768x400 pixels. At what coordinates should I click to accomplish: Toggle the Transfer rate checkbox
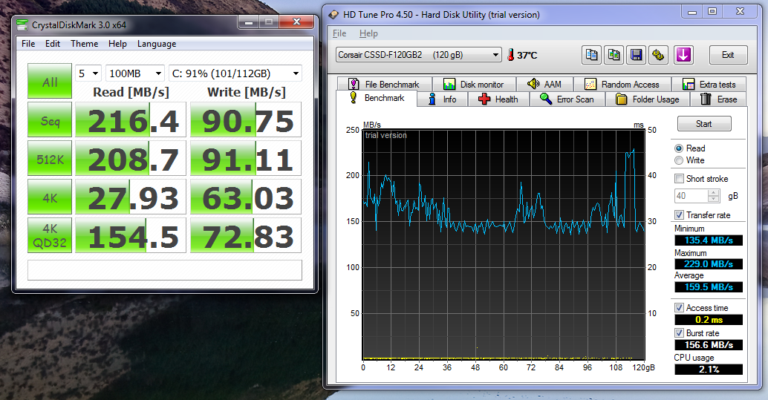[680, 215]
